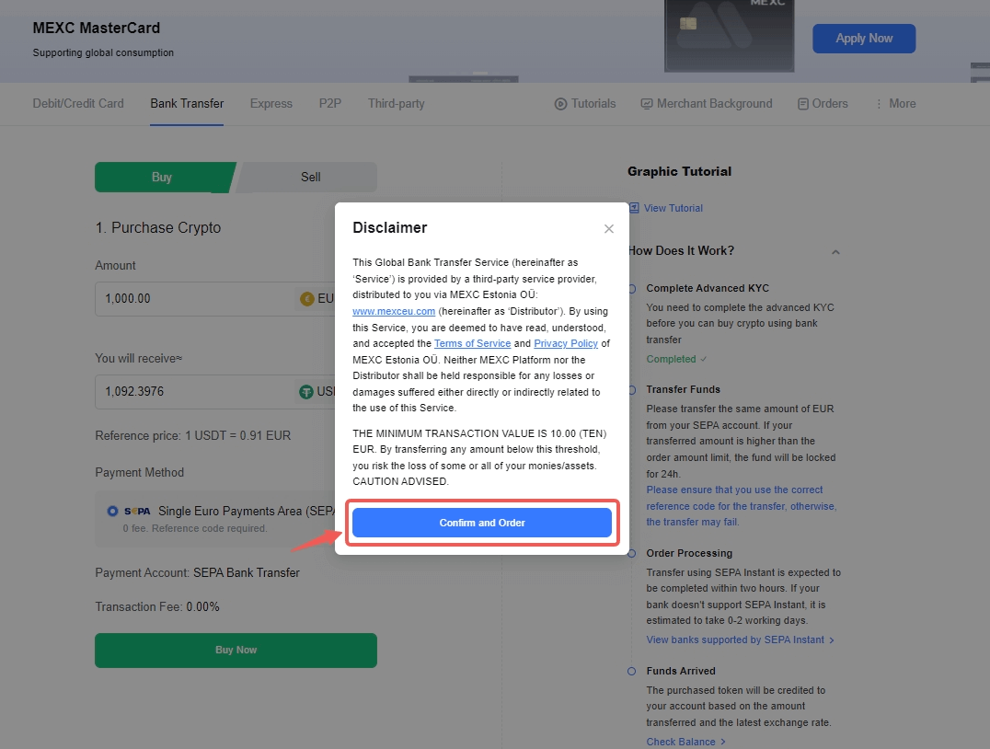
Task: Click the USDT coin icon
Action: [x=306, y=392]
